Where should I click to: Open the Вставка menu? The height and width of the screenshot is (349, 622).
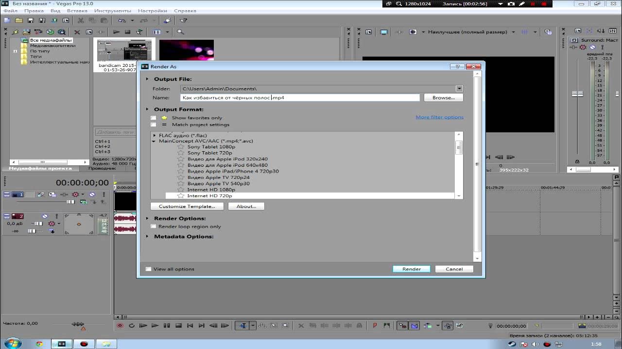[77, 11]
